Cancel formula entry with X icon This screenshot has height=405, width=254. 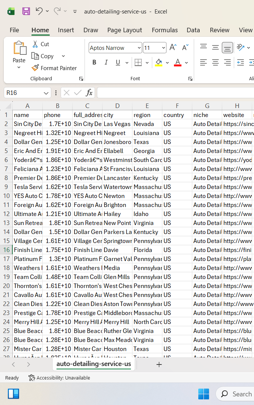(x=67, y=93)
